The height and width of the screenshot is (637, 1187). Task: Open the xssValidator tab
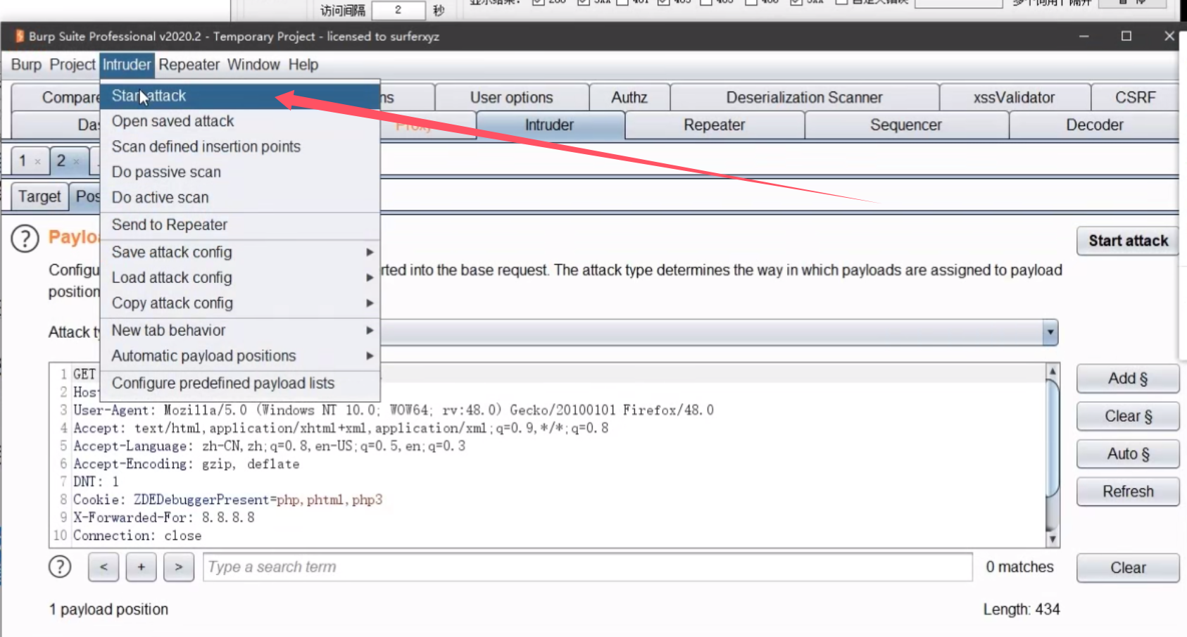tap(1014, 97)
